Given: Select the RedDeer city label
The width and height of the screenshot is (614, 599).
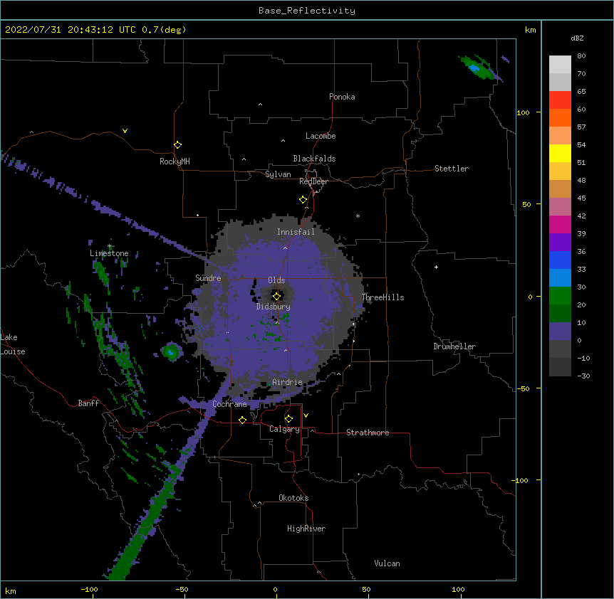Looking at the screenshot, I should tap(313, 181).
